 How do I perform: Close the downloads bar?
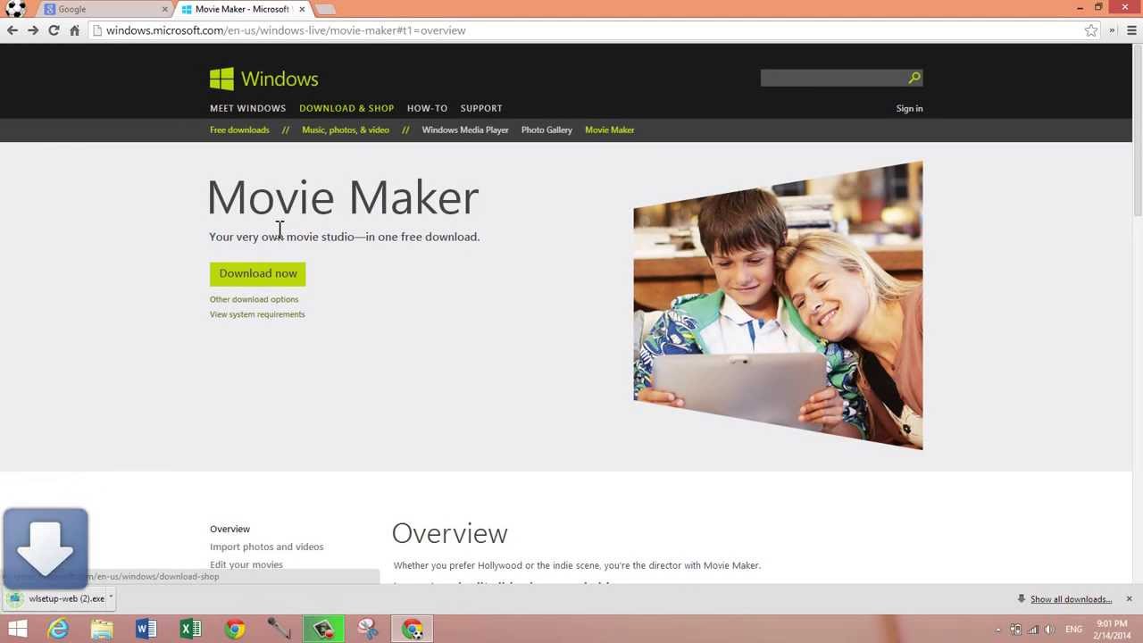(1129, 598)
